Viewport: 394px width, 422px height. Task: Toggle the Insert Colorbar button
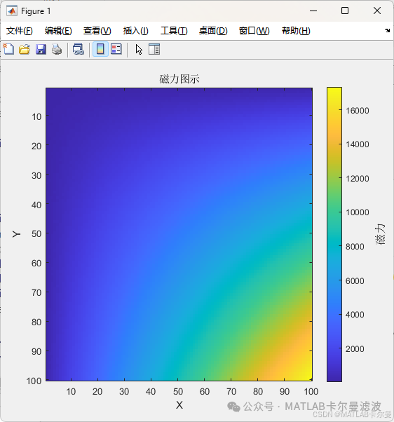click(100, 49)
